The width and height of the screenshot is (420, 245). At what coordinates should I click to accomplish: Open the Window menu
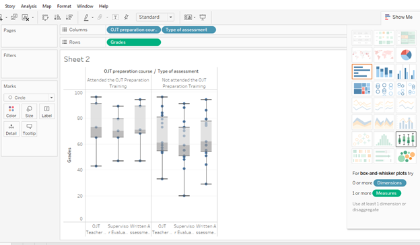click(x=85, y=6)
